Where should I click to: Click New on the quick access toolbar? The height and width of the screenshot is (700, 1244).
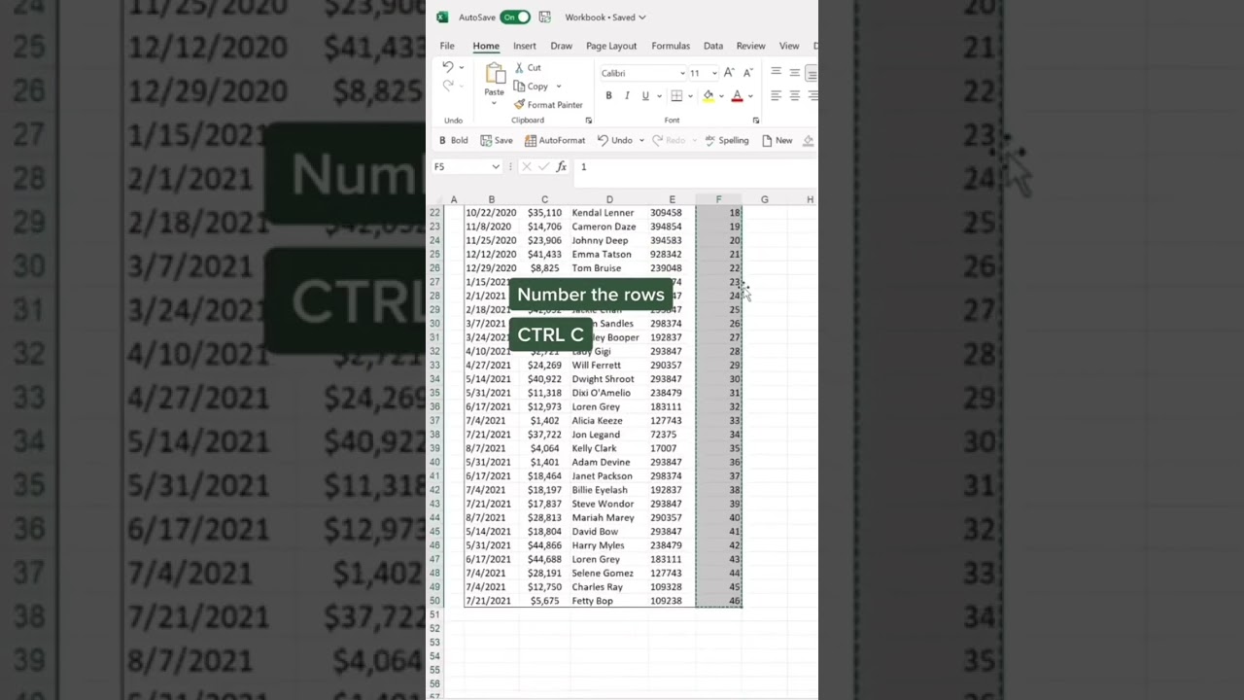coord(781,140)
